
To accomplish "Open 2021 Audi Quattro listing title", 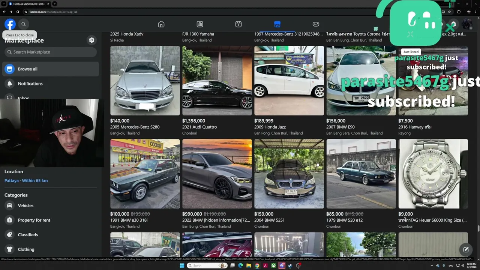I will pyautogui.click(x=199, y=127).
